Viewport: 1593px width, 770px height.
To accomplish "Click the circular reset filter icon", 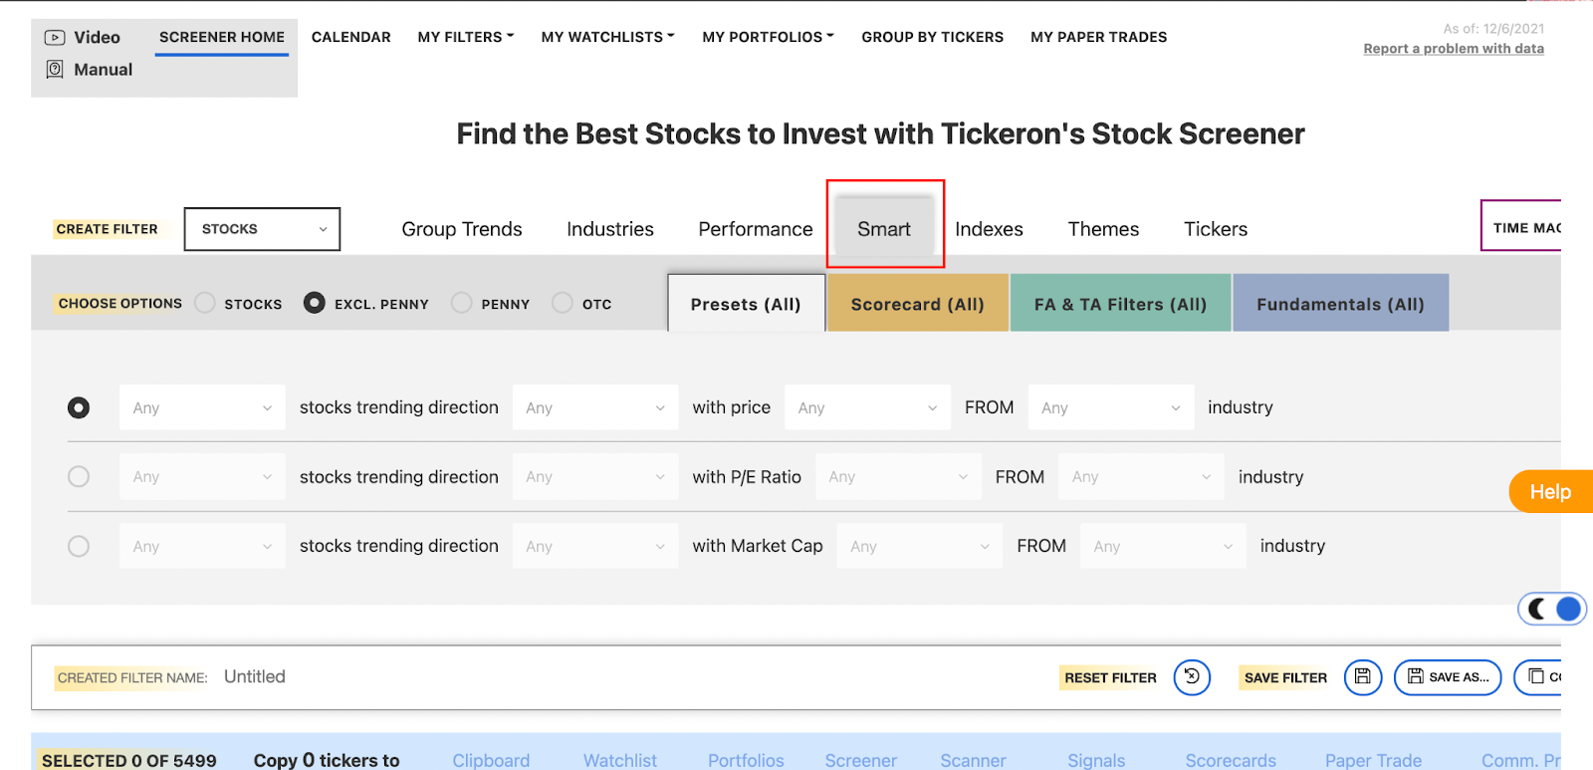I will point(1192,677).
